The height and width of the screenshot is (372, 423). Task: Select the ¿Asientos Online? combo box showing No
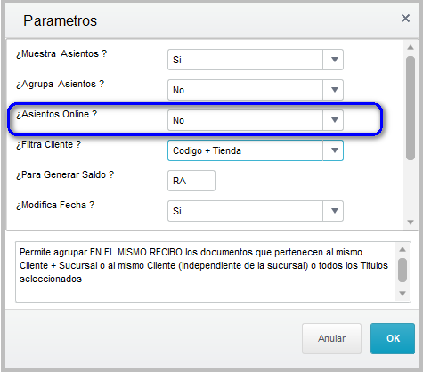point(256,120)
